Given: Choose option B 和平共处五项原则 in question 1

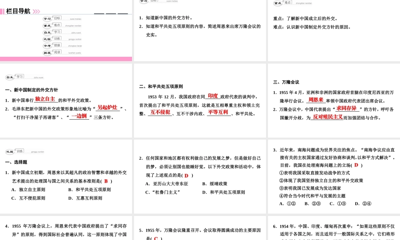Looking at the screenshot, I should [90, 190].
